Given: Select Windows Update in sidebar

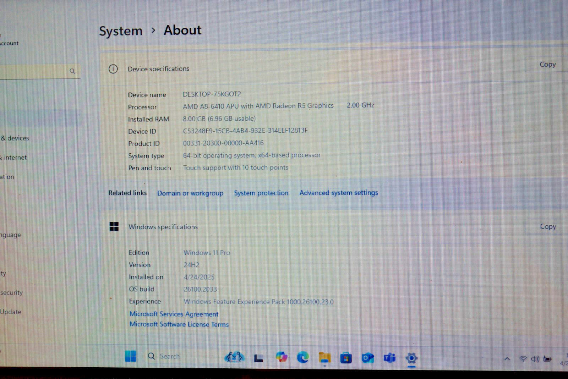Looking at the screenshot, I should (11, 312).
